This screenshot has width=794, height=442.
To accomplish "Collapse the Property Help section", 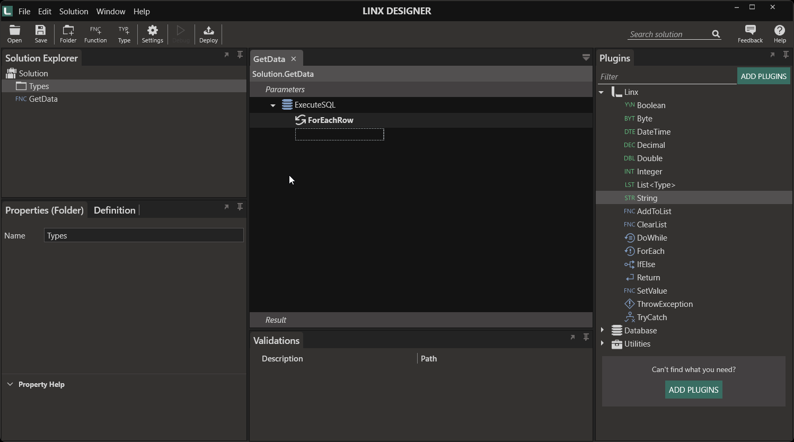I will click(10, 384).
